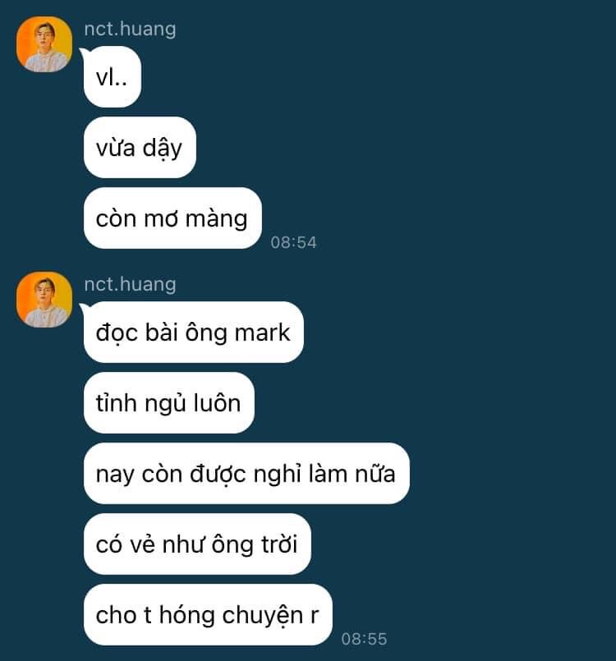The height and width of the screenshot is (661, 616).
Task: Click the 08:55 timestamp
Action: tap(364, 639)
